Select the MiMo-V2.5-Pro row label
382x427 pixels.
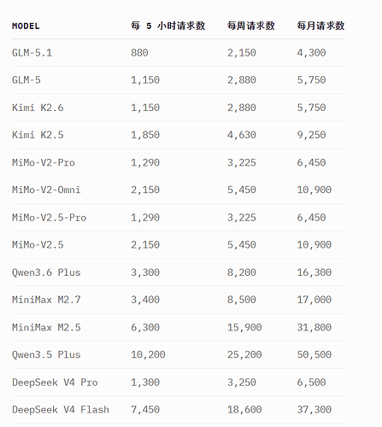tap(49, 218)
